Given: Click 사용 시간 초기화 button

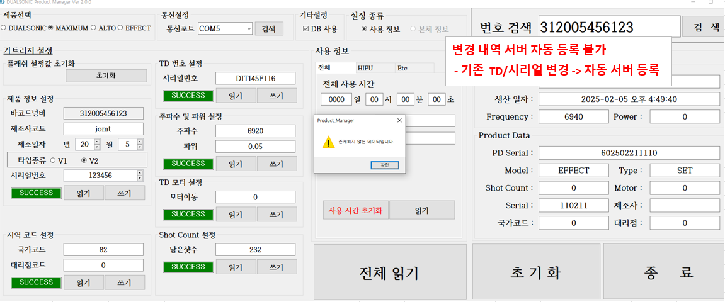Looking at the screenshot, I should [x=355, y=210].
